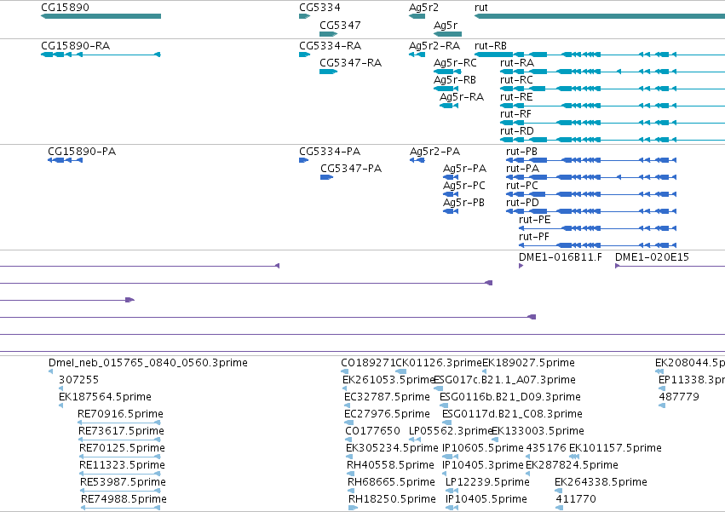Click the Ag5r-PA CDS label
Viewport: 725px width, 512px height.
pyautogui.click(x=464, y=169)
